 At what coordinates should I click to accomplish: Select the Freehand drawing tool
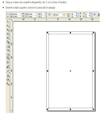coord(8,38)
